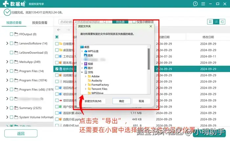Click the 筛选器 filter button
This screenshot has height=141, width=230.
pyautogui.click(x=120, y=22)
